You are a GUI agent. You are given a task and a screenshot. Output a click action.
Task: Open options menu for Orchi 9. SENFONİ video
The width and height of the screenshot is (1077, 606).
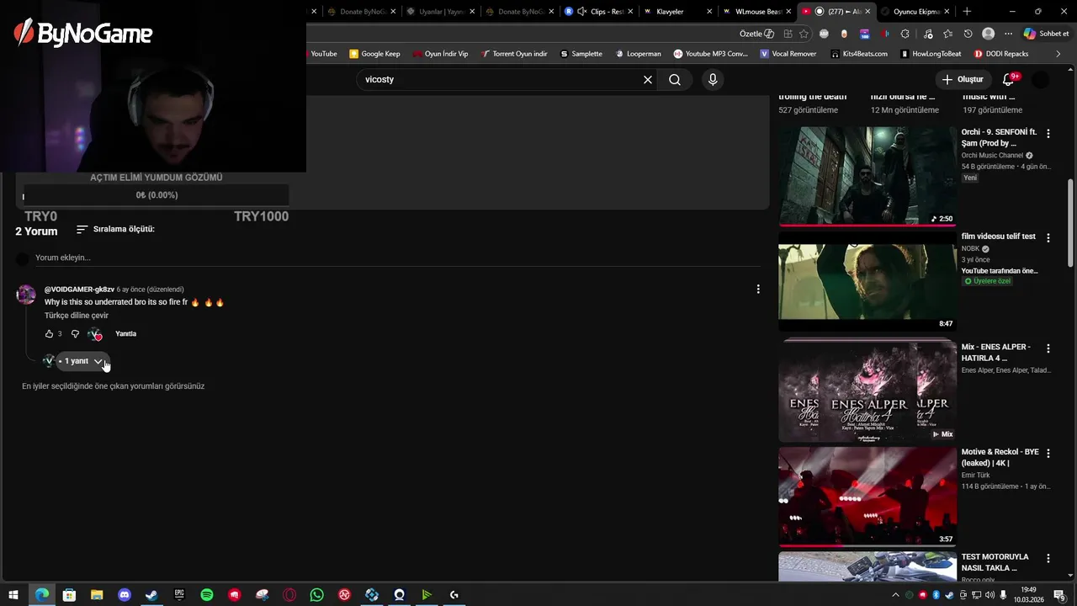coord(1048,133)
